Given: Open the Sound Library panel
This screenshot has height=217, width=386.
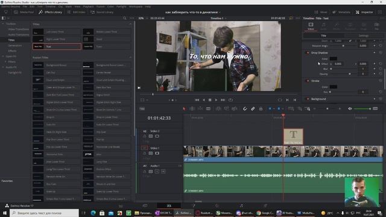Looking at the screenshot, I should pyautogui.click(x=102, y=12).
